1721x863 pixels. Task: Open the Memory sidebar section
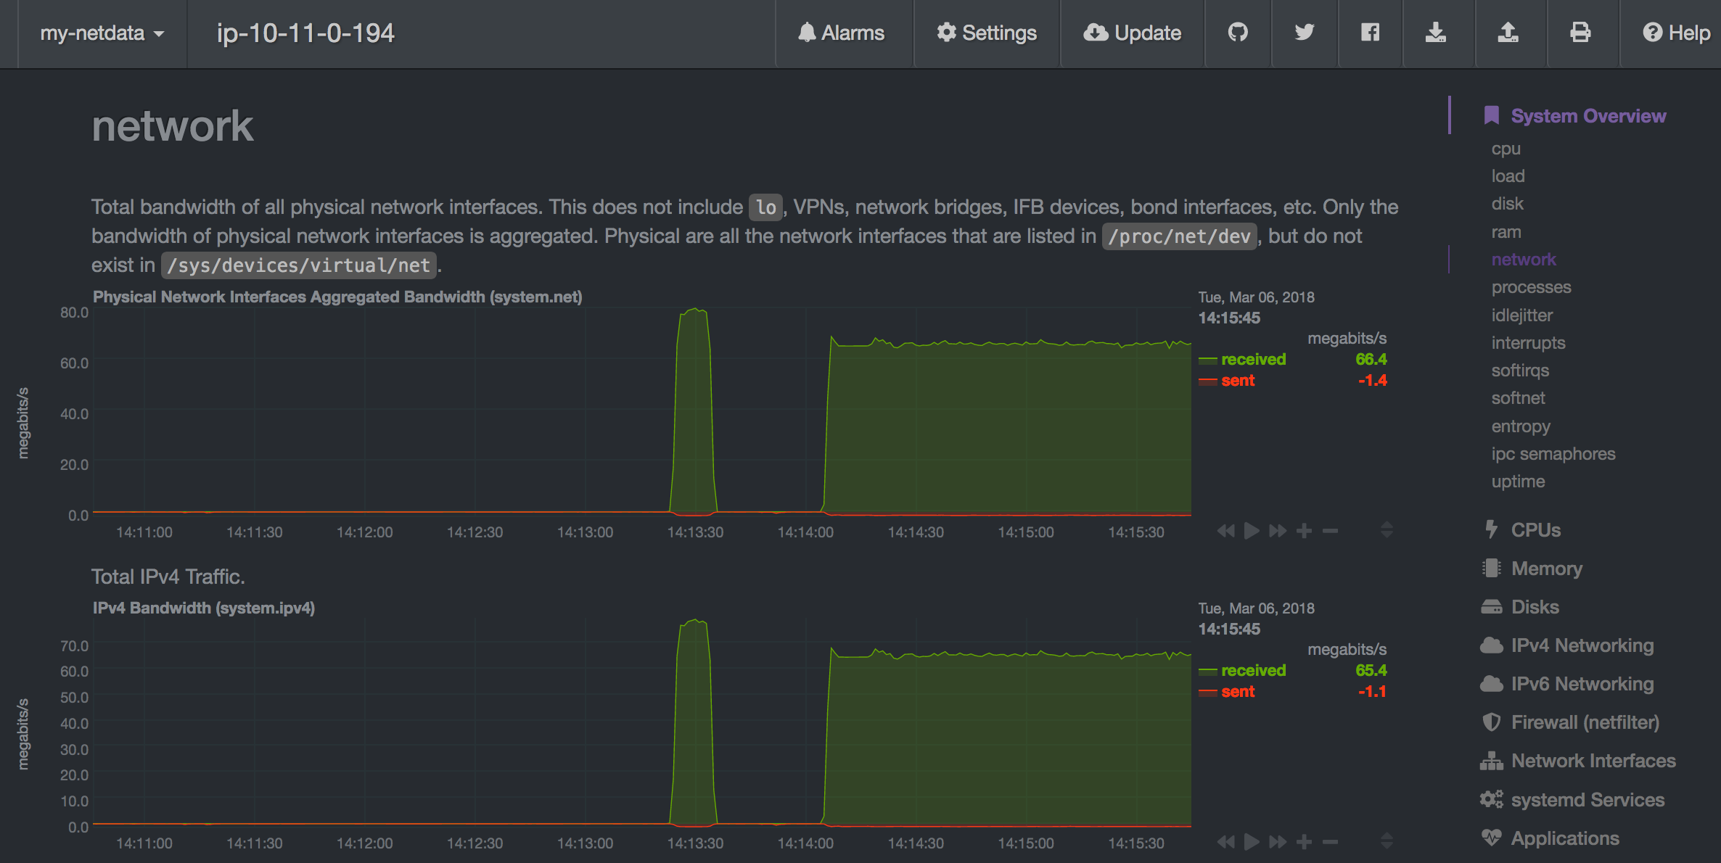point(1532,569)
